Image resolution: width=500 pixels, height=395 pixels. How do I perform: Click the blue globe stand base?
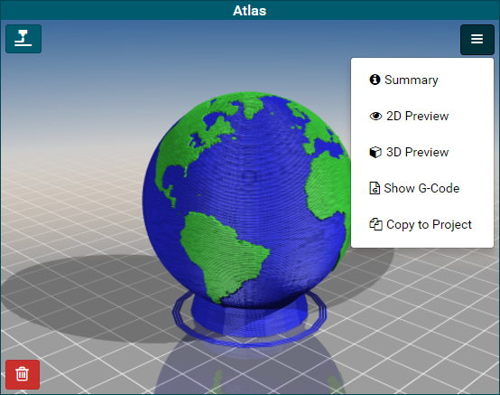250,318
